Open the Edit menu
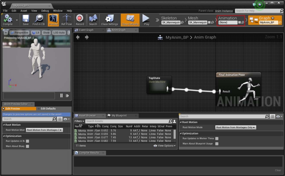The height and width of the screenshot is (176, 285). tap(14, 11)
